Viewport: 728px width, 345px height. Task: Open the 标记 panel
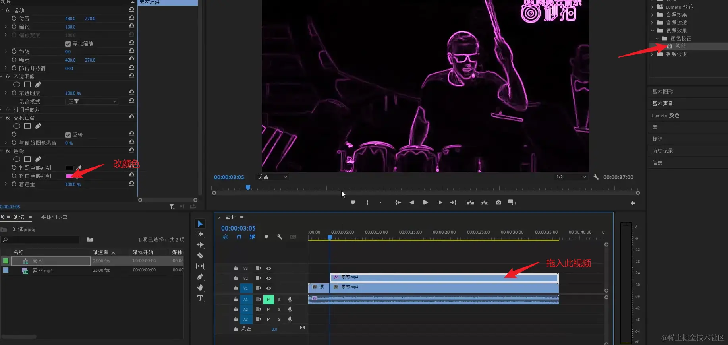657,139
